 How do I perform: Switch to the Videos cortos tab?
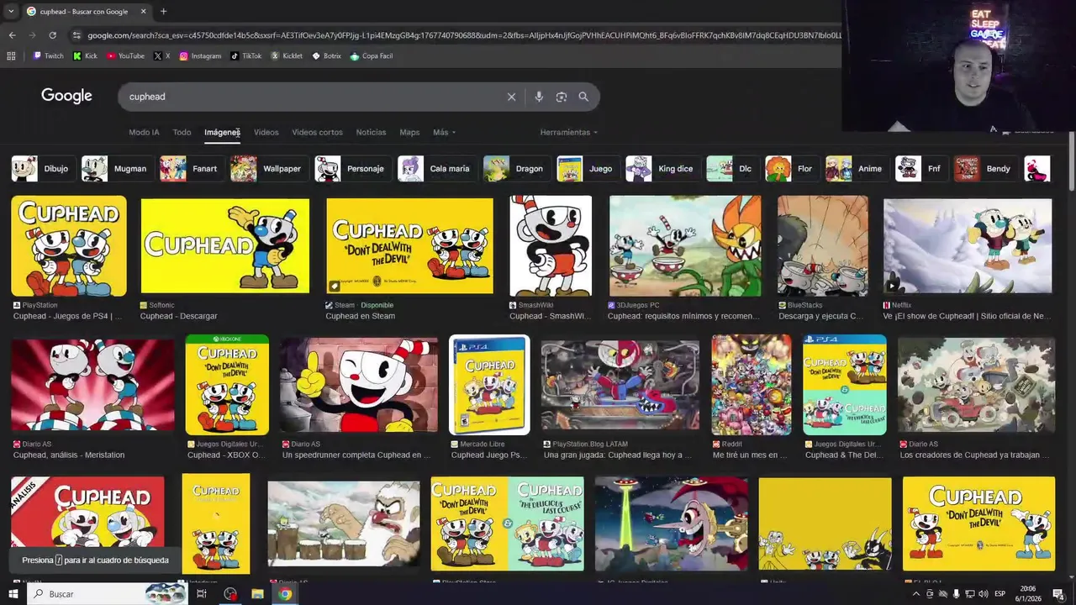[317, 132]
